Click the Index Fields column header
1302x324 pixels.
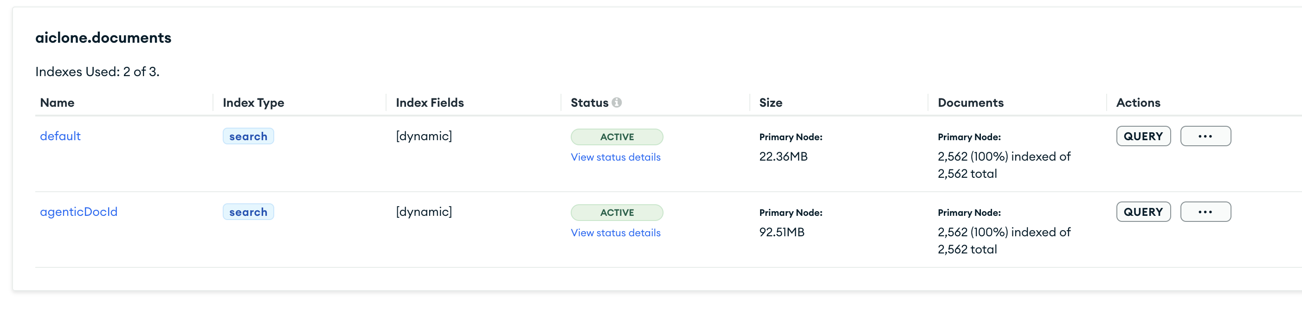point(430,103)
